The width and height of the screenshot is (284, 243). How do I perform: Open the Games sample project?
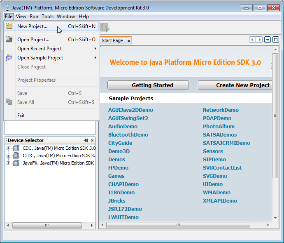tap(116, 176)
